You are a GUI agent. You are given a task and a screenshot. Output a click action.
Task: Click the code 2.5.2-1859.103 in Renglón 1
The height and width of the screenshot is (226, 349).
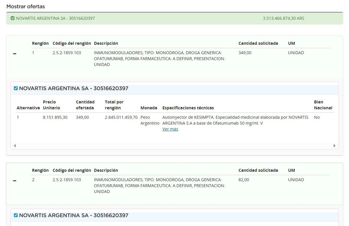(67, 53)
